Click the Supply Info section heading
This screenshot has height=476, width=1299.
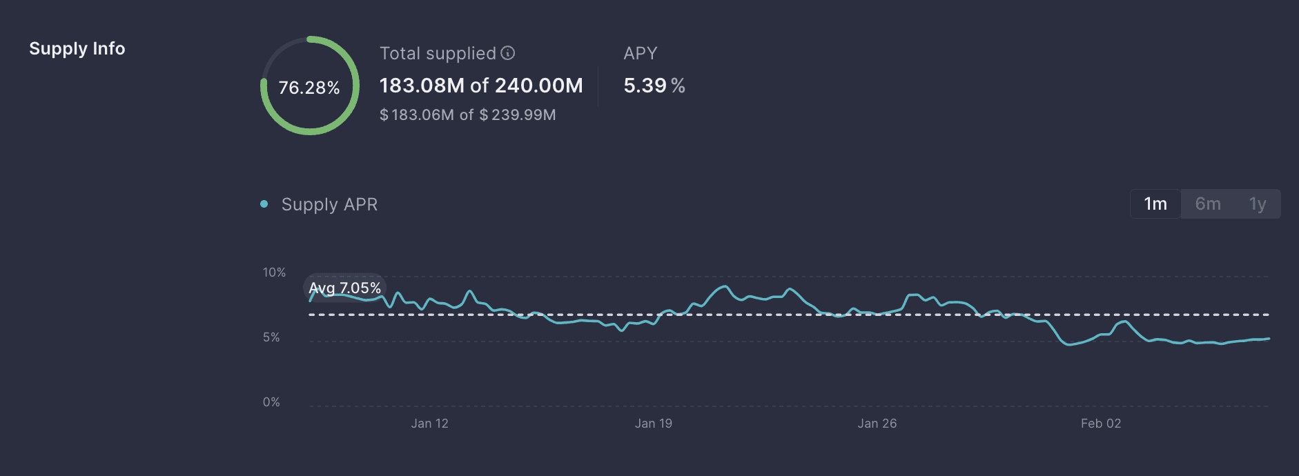(77, 49)
